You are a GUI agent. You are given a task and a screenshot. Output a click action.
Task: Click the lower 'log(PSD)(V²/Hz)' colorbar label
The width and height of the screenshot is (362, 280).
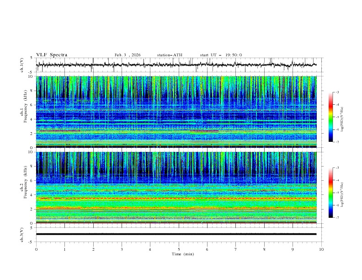342,195
